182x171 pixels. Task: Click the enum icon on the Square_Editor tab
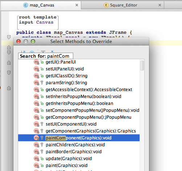[106, 5]
